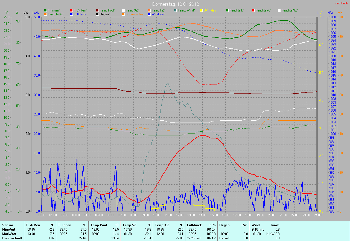Click the yellow UV Index legend square
Image resolution: width=350 pixels, height=241 pixels.
click(201, 10)
